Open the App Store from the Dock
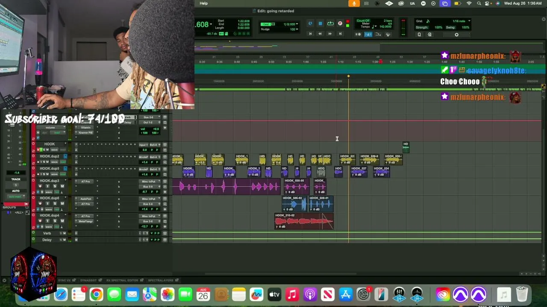547x307 pixels. point(345,294)
